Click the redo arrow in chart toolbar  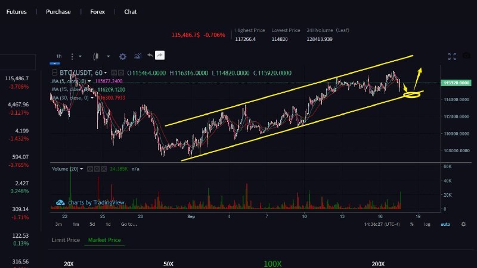pos(160,55)
